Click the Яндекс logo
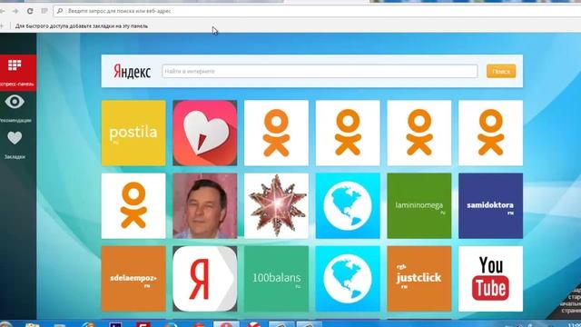 coord(132,71)
